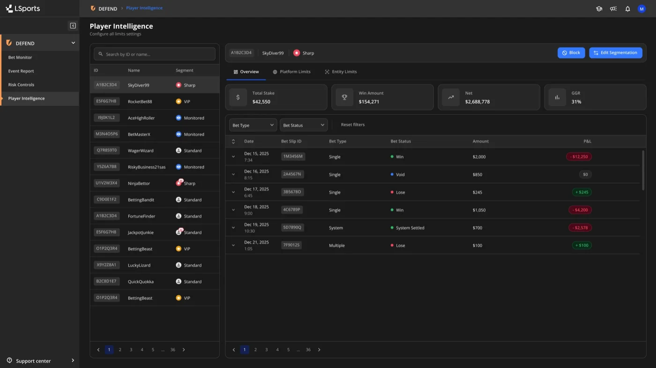Click the Block button
Screen dimensions: 656x368
tap(571, 53)
